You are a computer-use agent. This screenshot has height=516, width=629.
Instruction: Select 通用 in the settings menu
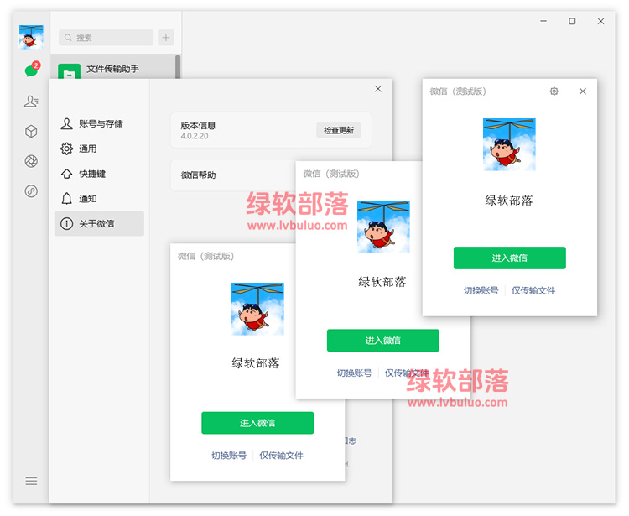[99, 149]
